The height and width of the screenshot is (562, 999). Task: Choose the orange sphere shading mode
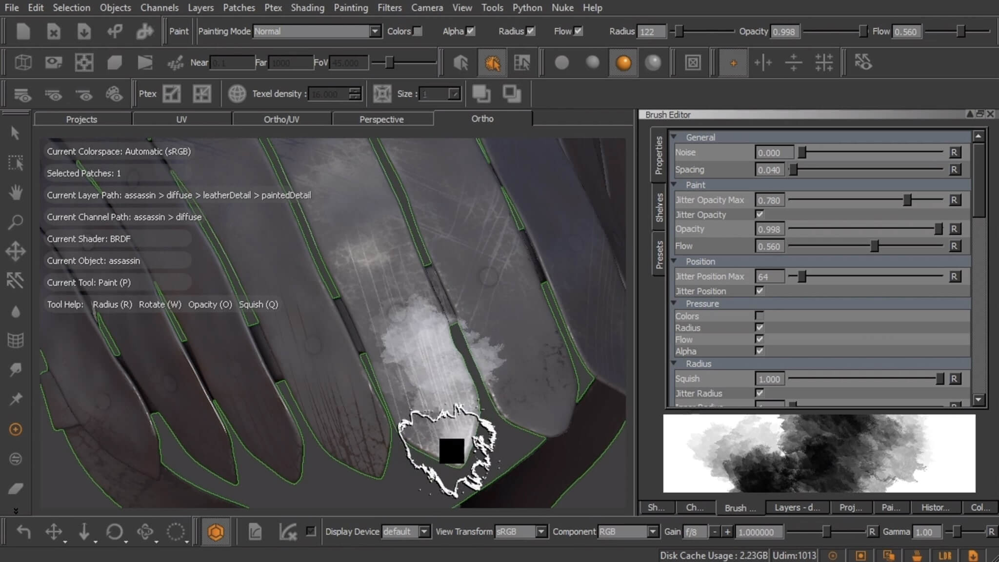click(623, 62)
